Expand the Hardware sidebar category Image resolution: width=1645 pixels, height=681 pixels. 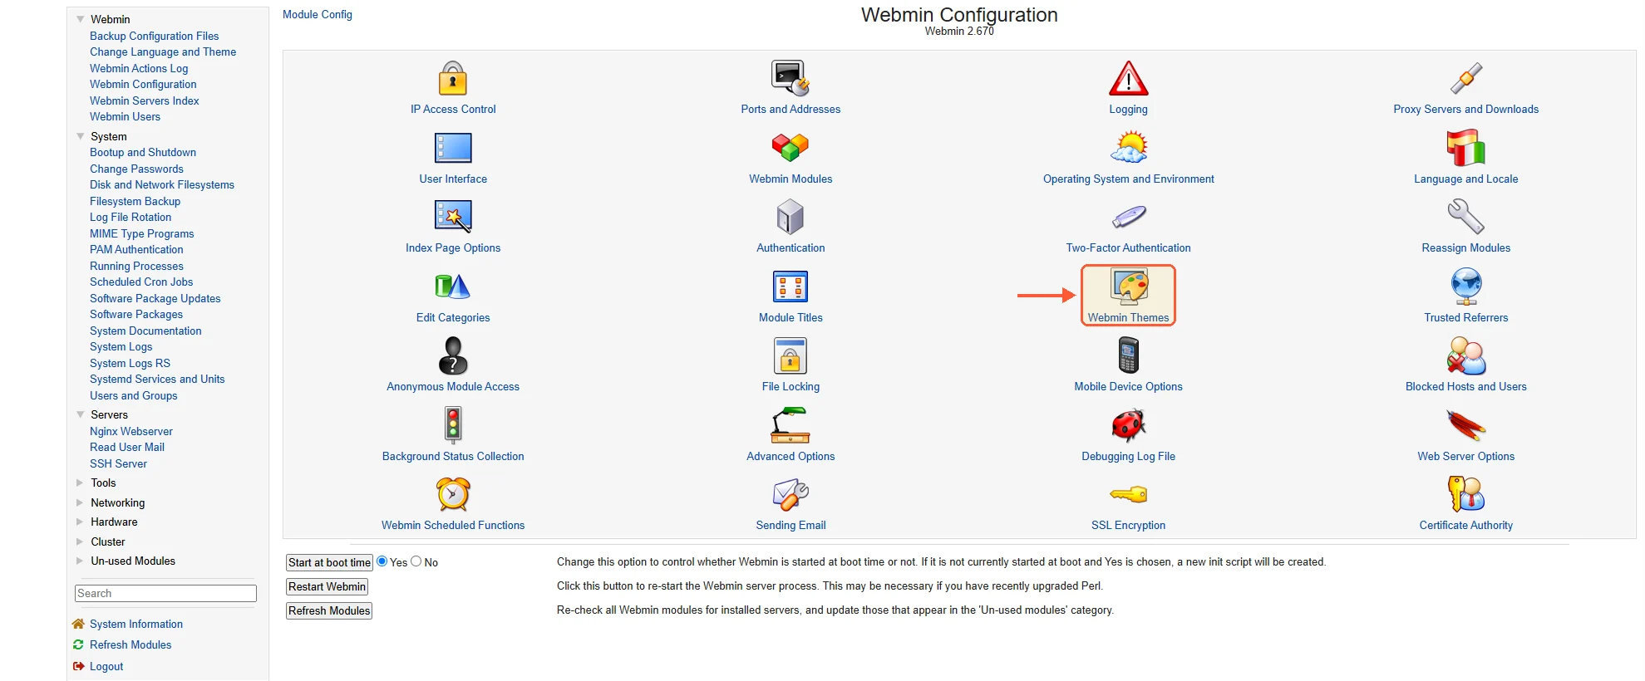80,522
